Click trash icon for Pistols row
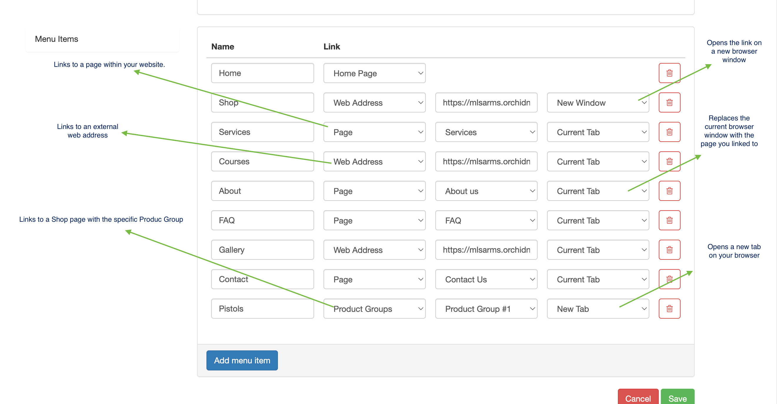 pos(669,309)
